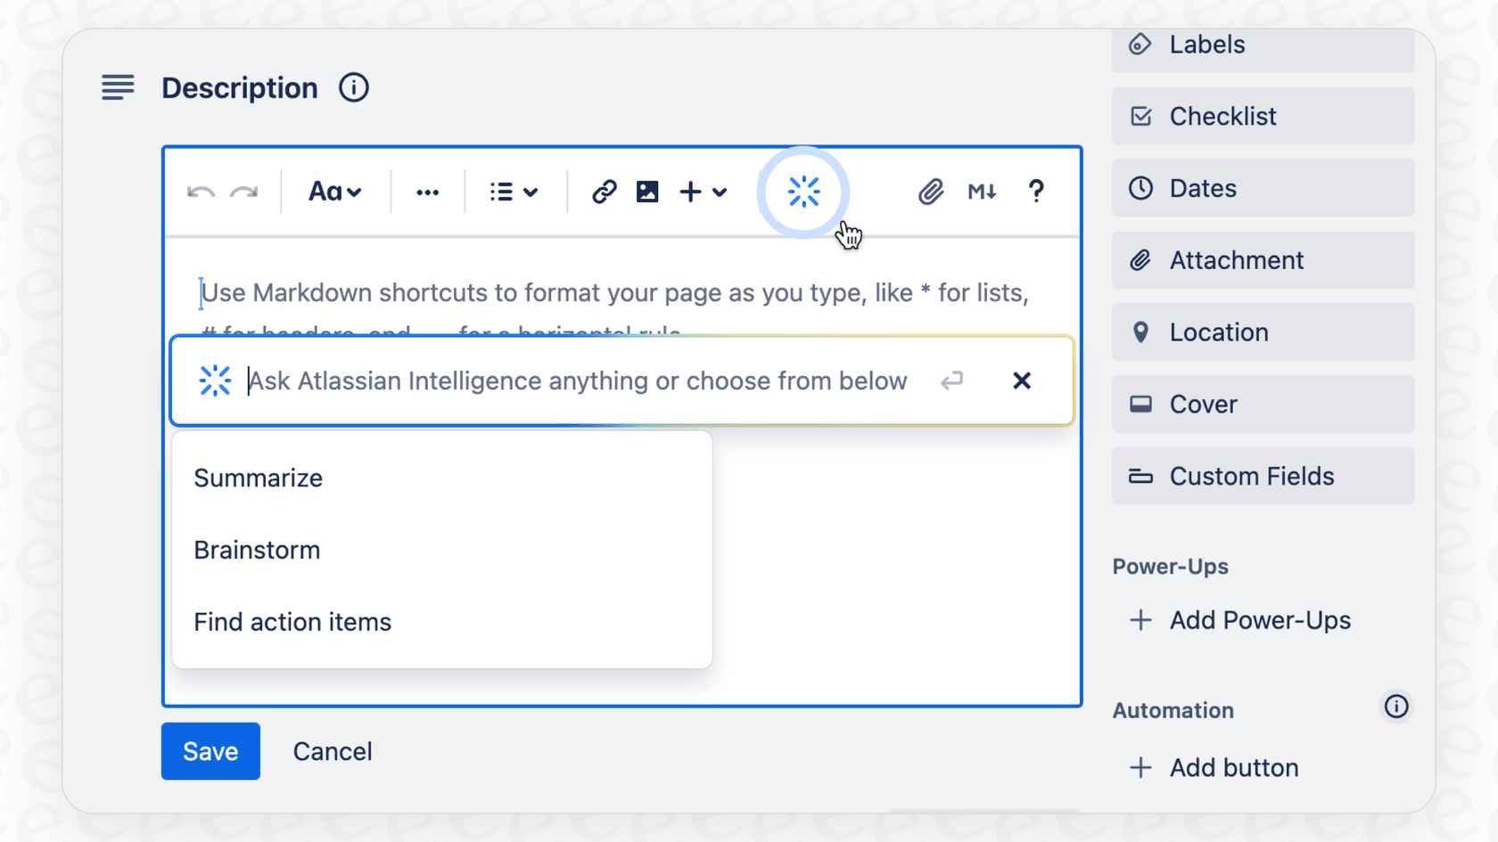Click the info icon next to Description
Screen dimensions: 1498x842
[353, 87]
